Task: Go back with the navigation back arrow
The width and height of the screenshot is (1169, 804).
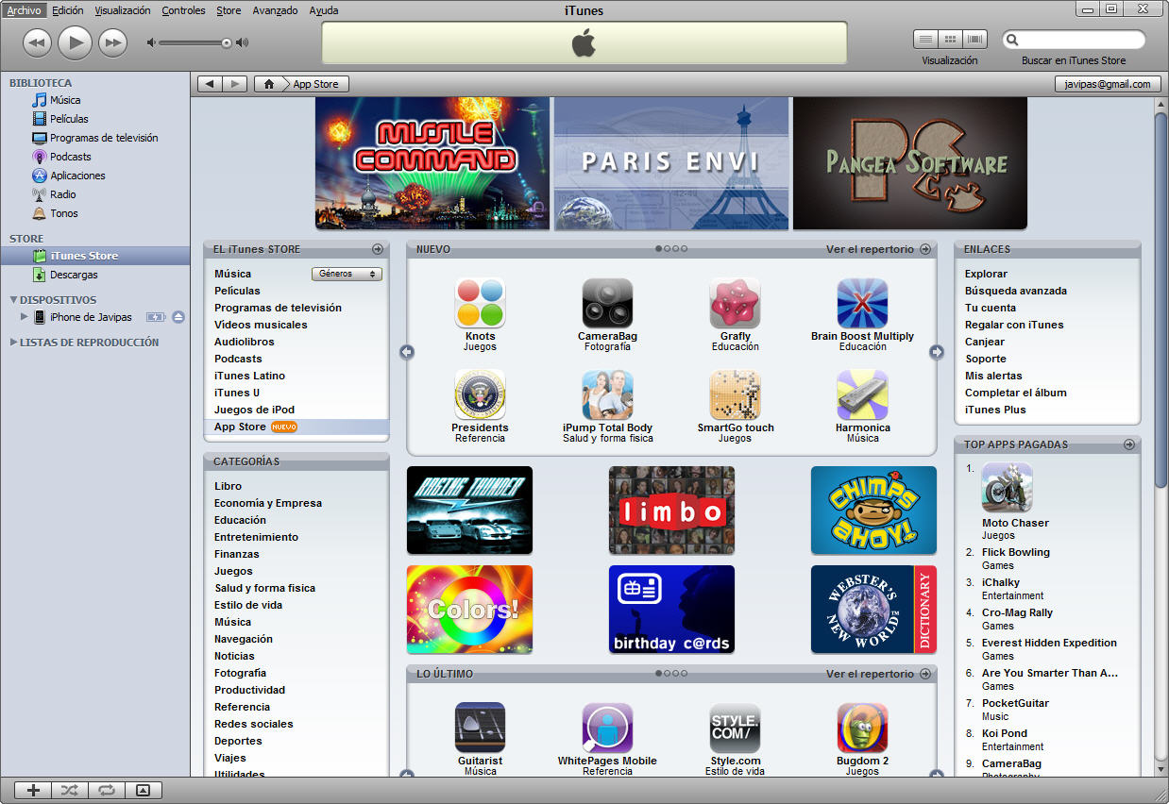Action: [x=210, y=84]
